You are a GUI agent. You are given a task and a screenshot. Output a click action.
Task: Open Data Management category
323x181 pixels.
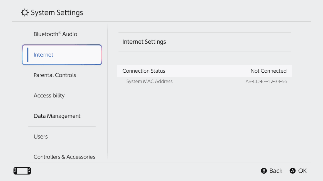[x=57, y=116]
